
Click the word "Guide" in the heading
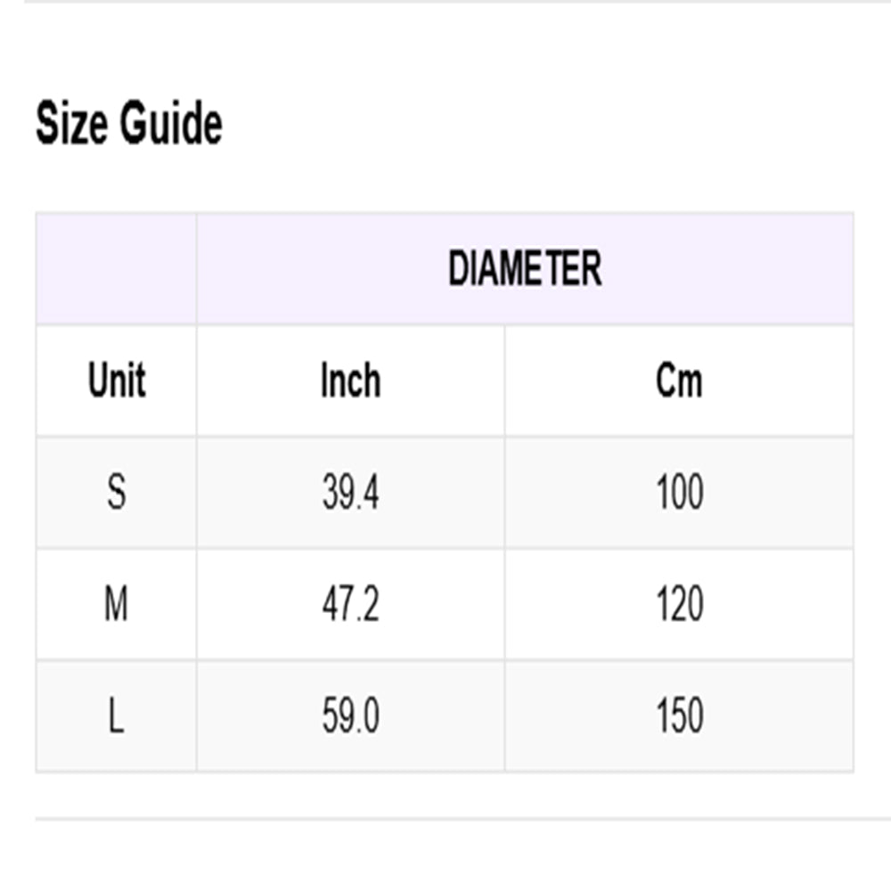171,124
